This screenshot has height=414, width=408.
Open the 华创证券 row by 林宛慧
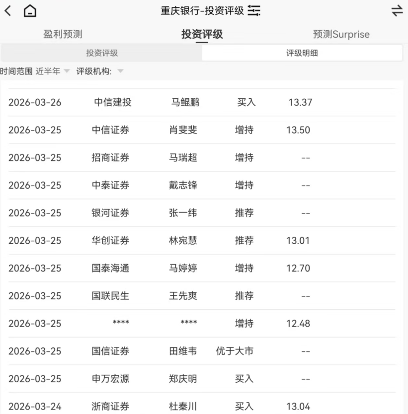click(204, 241)
